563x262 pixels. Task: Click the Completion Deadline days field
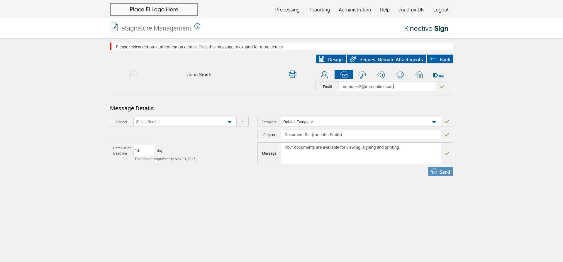[143, 151]
